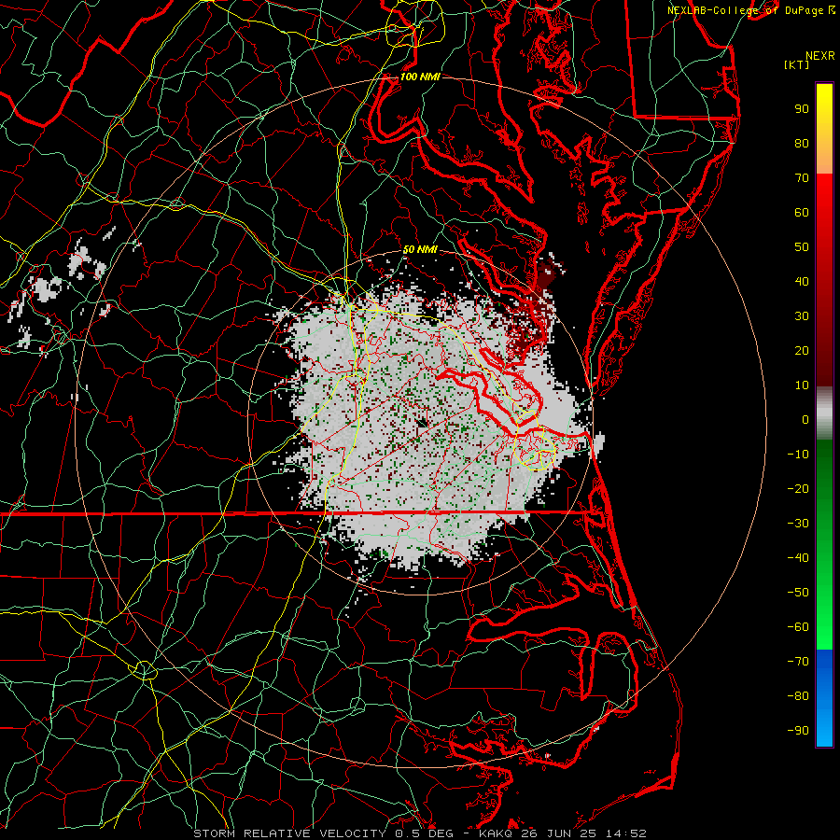840x840 pixels.
Task: Click the "-40" value on velocity scale
Action: 798,558
